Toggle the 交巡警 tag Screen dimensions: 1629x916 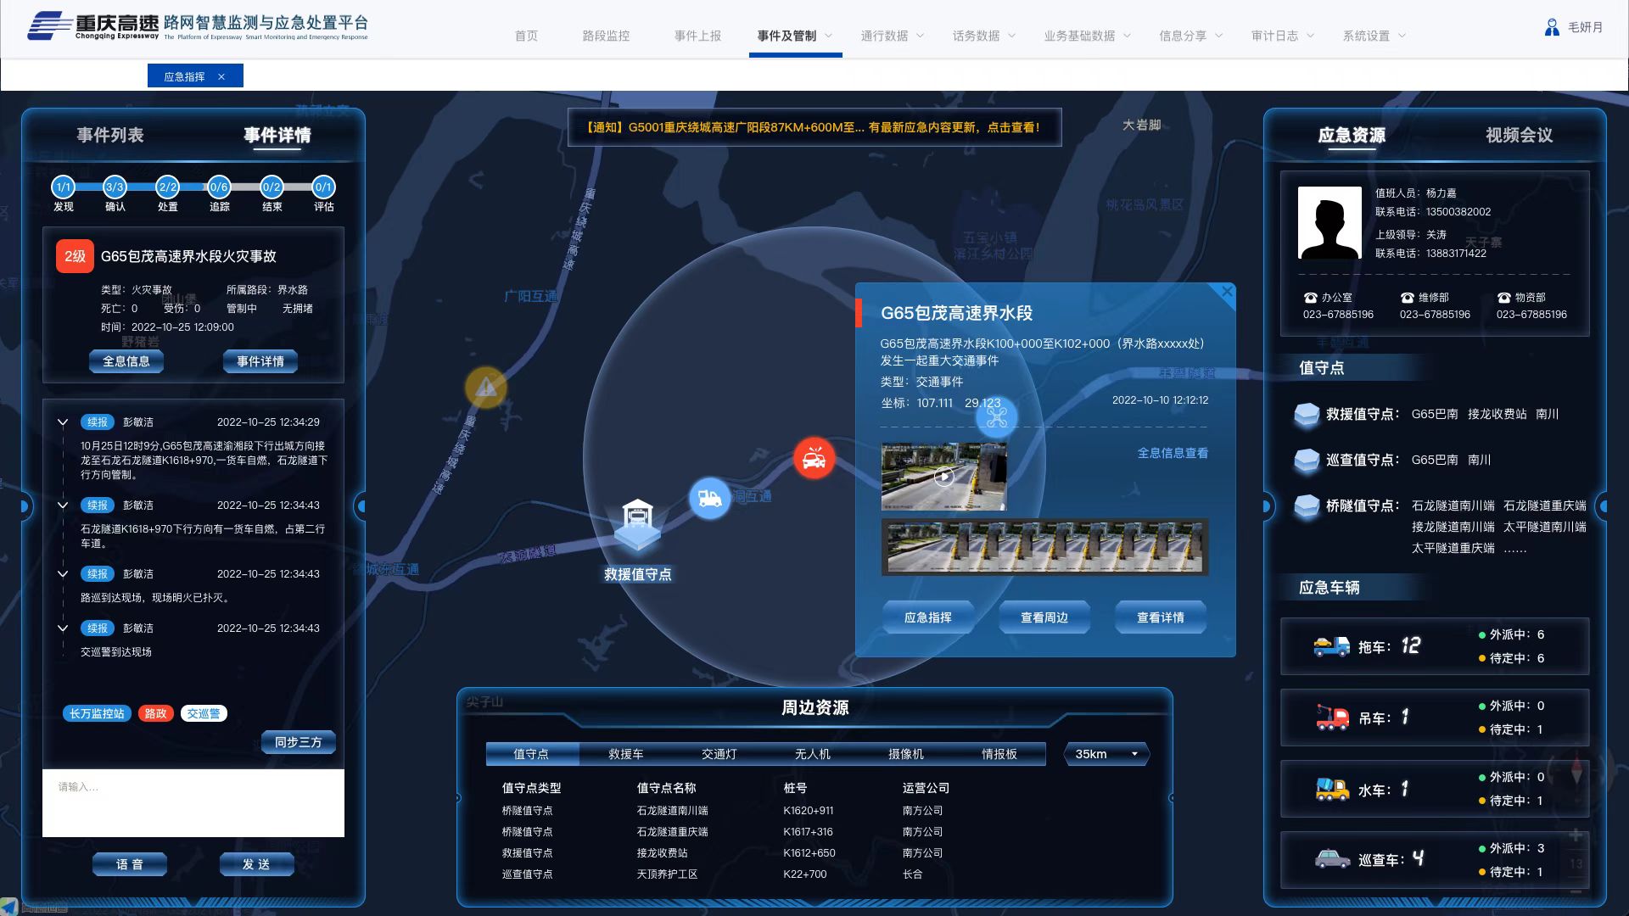204,713
